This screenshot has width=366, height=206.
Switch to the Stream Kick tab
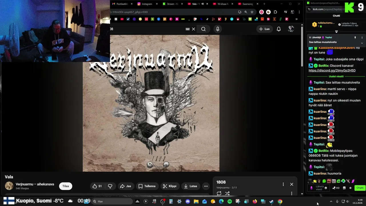click(x=172, y=4)
